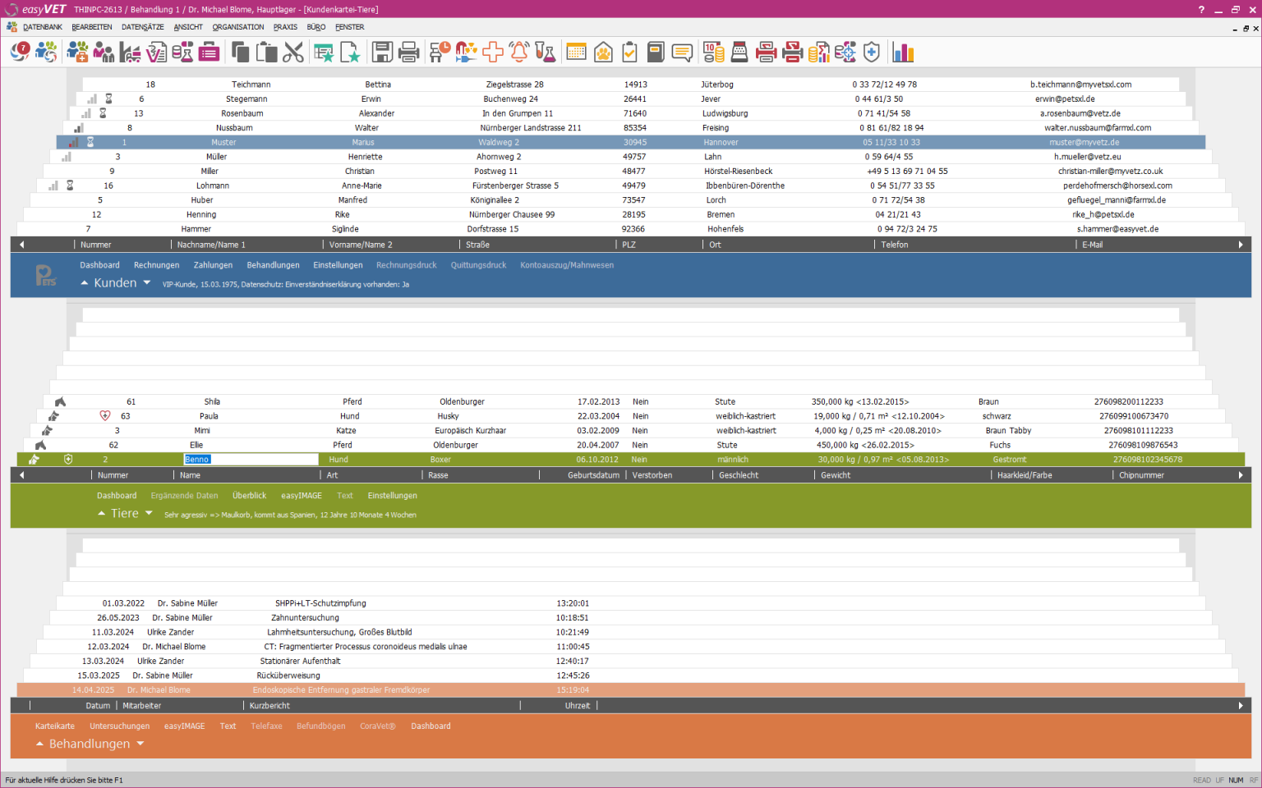Click the save record toolbar icon
This screenshot has height=788, width=1262.
coord(382,51)
